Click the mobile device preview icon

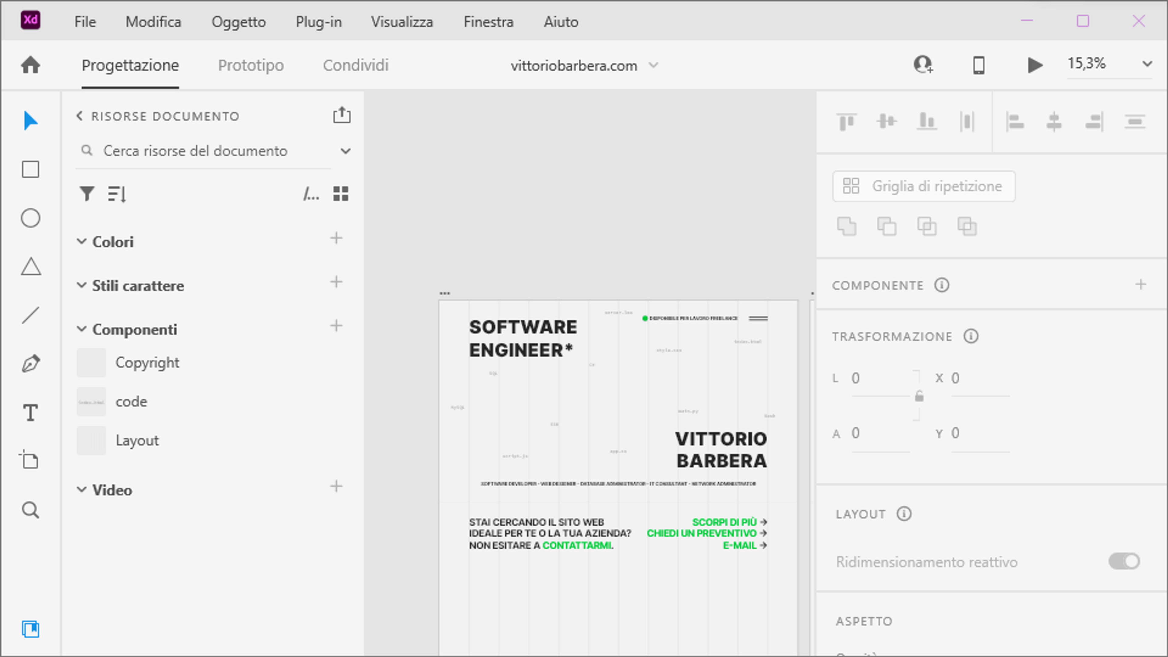pyautogui.click(x=979, y=65)
